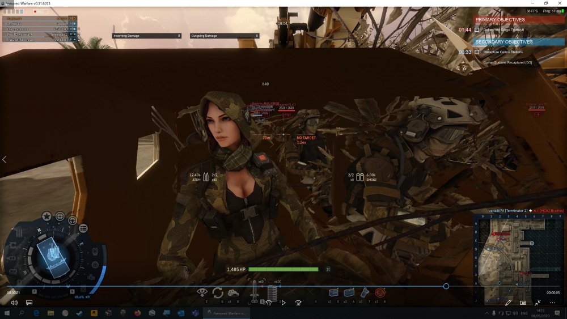
Task: Click the 58 FPS counter
Action: point(532,11)
